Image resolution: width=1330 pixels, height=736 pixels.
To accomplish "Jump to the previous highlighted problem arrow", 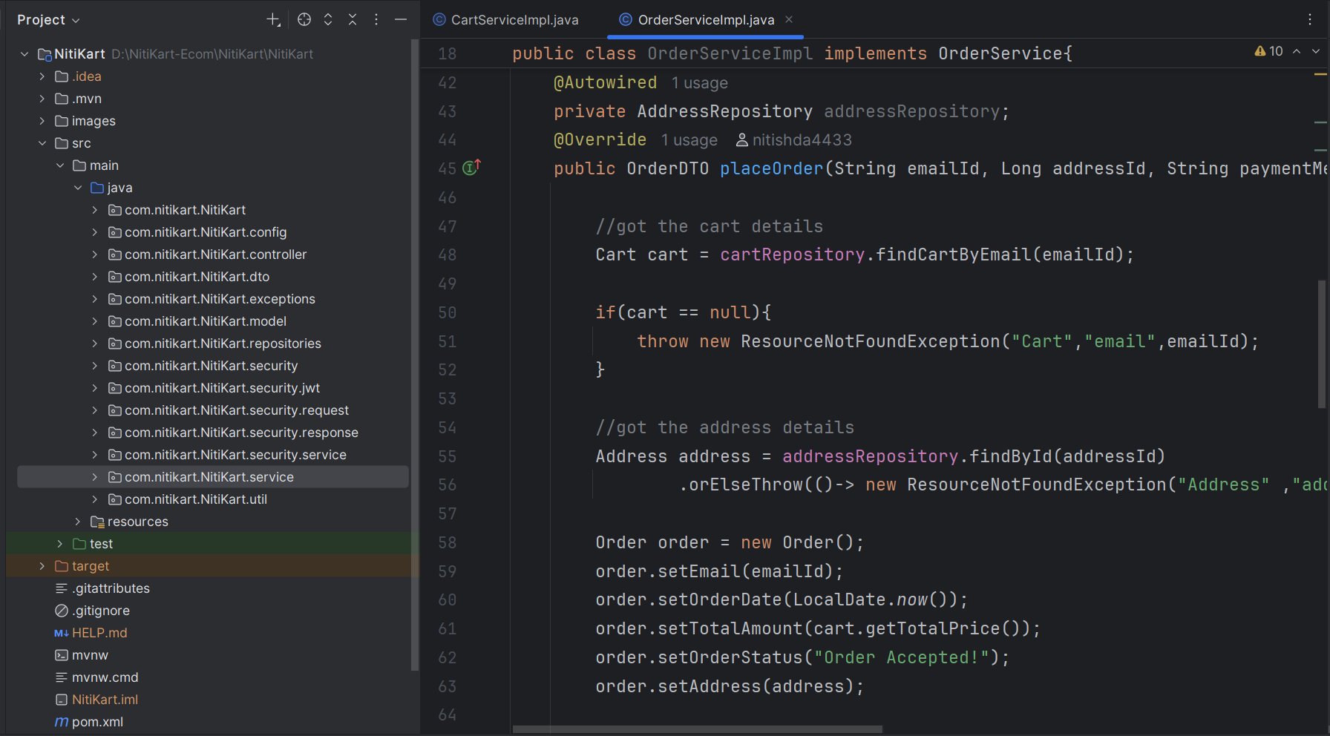I will pyautogui.click(x=1297, y=51).
